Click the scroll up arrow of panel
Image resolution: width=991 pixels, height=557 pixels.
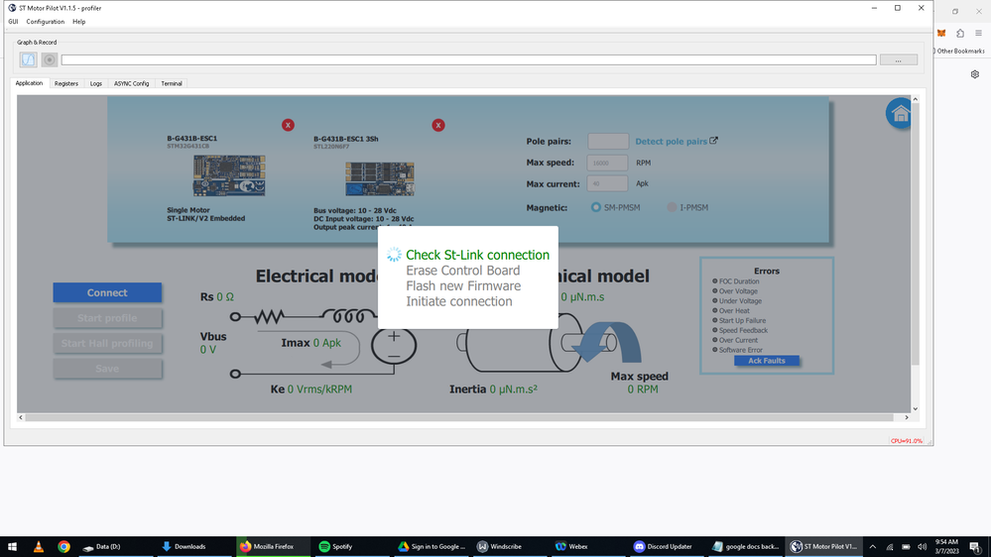pos(916,100)
